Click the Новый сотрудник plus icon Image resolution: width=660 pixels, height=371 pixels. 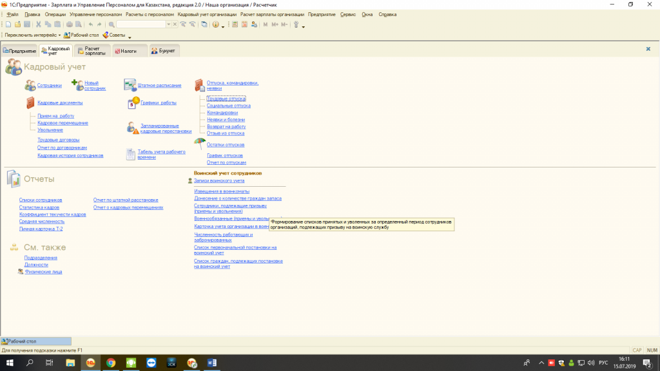[77, 84]
